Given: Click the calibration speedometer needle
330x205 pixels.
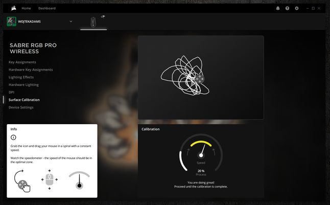Looking at the screenshot, I should [202, 151].
